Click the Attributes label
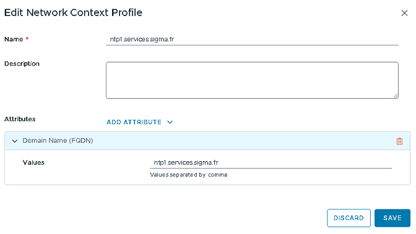This screenshot has width=416, height=234. coord(20,119)
